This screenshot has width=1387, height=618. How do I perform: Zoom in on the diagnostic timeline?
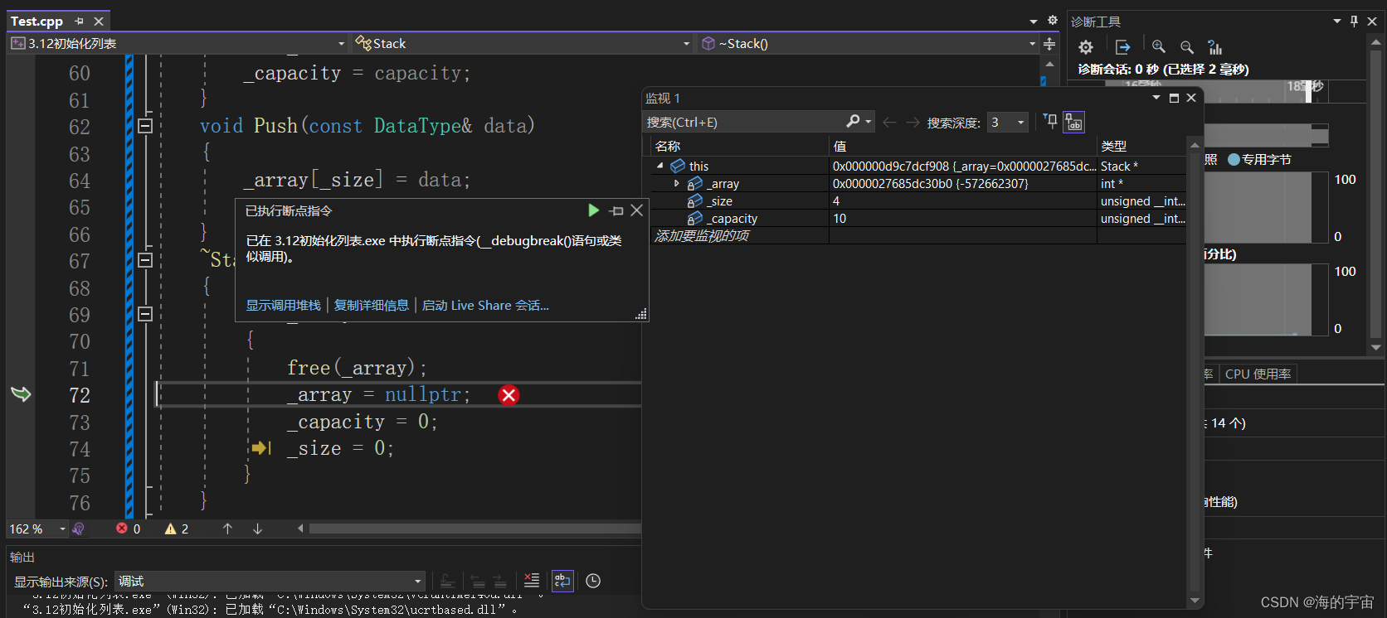[x=1159, y=47]
